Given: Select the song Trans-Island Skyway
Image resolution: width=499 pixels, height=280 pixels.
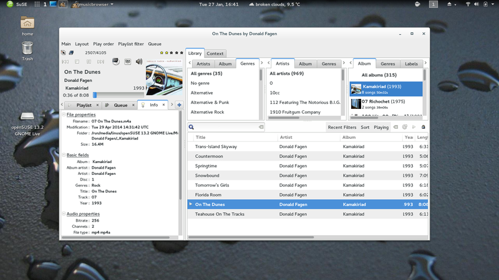Looking at the screenshot, I should (x=308, y=147).
